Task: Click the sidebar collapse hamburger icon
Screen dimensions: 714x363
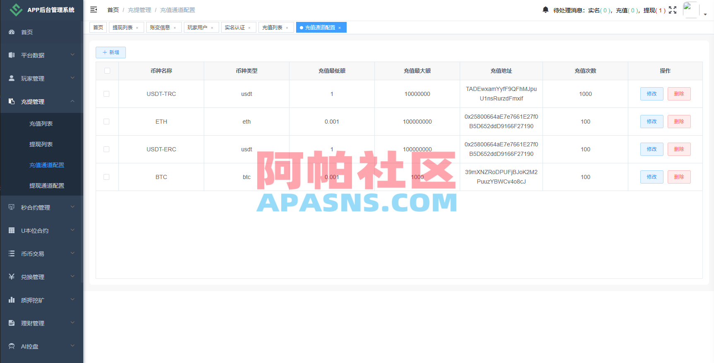Action: (94, 10)
